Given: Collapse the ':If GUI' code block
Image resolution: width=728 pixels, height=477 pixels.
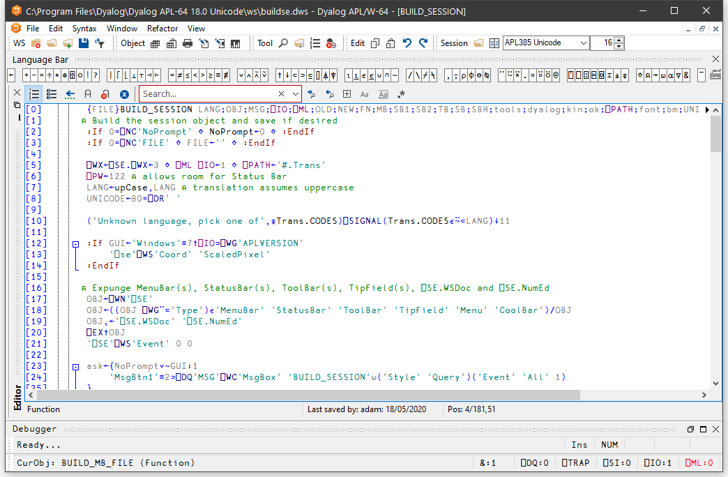Looking at the screenshot, I should click(76, 243).
